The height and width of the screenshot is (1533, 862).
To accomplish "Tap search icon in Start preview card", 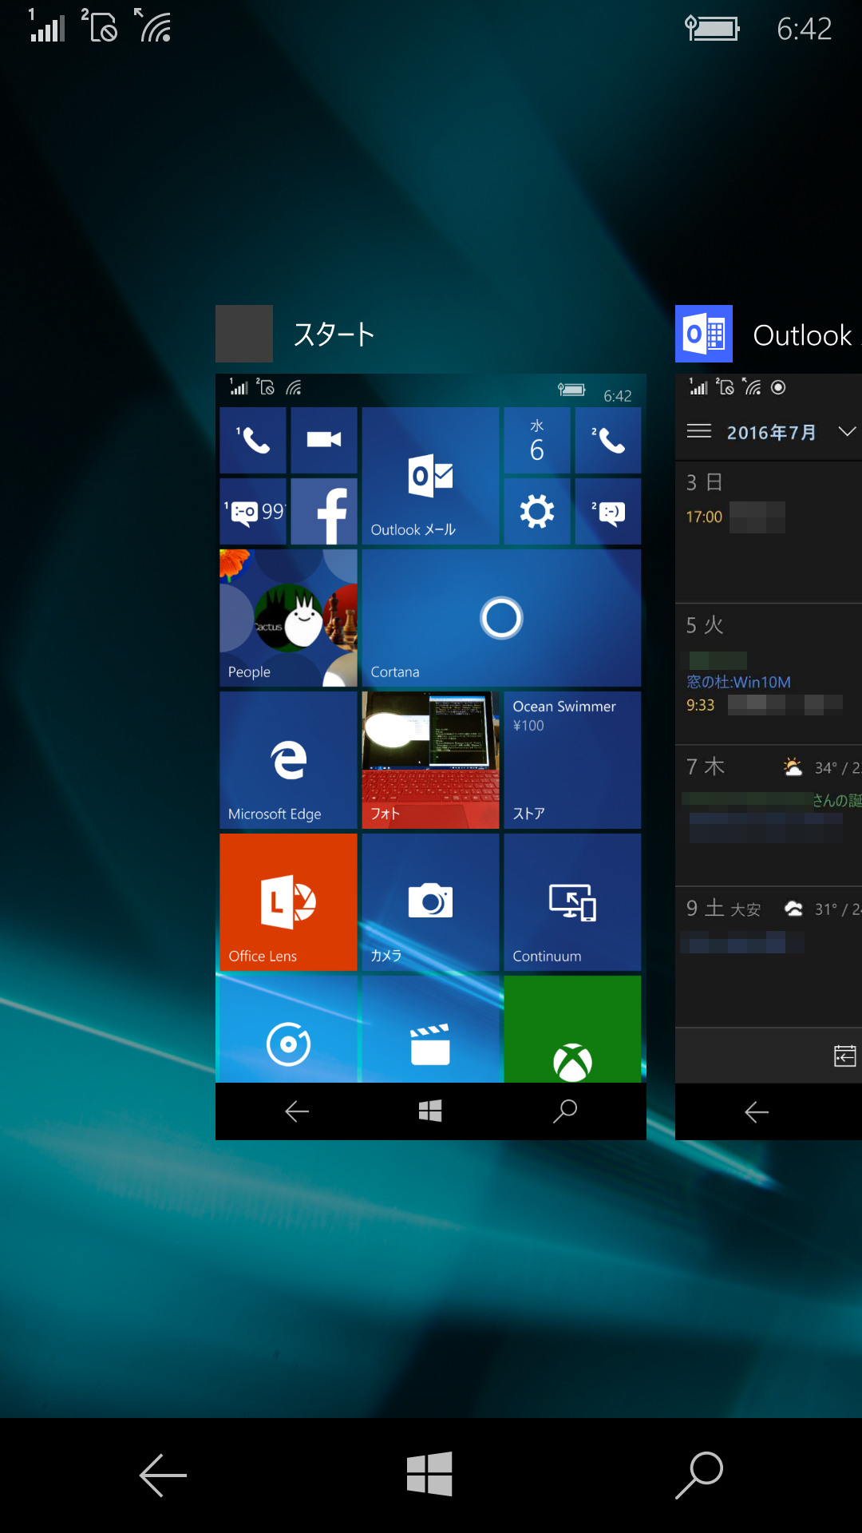I will pyautogui.click(x=565, y=1111).
